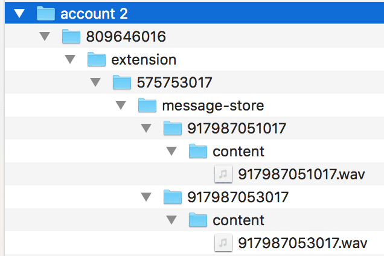This screenshot has width=384, height=256.
Task: Click the 575753017 folder icon
Action: click(122, 83)
